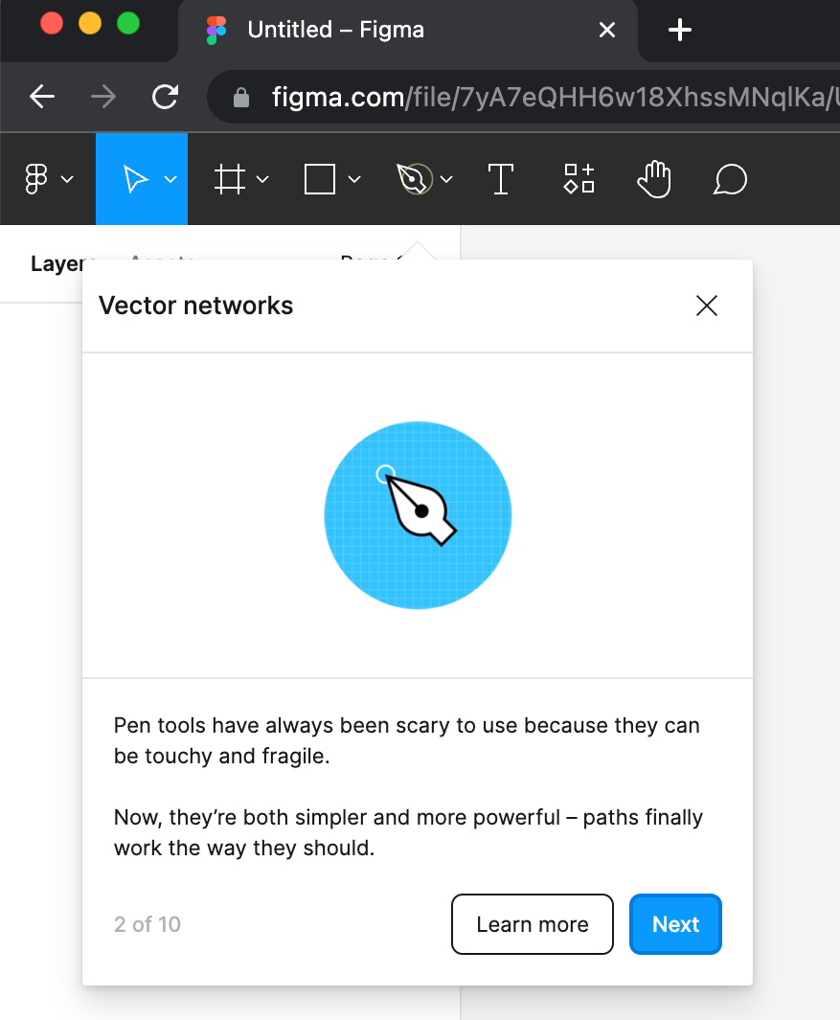Click the yellow minimize window button
Image resolution: width=840 pixels, height=1020 pixels.
tap(90, 23)
